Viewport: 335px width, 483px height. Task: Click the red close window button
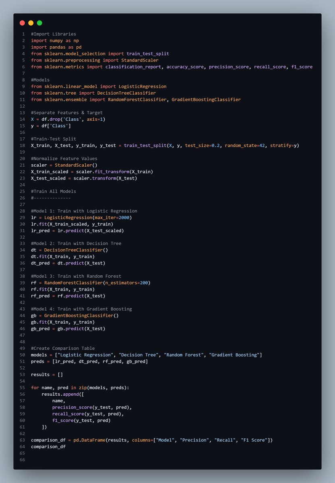click(x=22, y=23)
